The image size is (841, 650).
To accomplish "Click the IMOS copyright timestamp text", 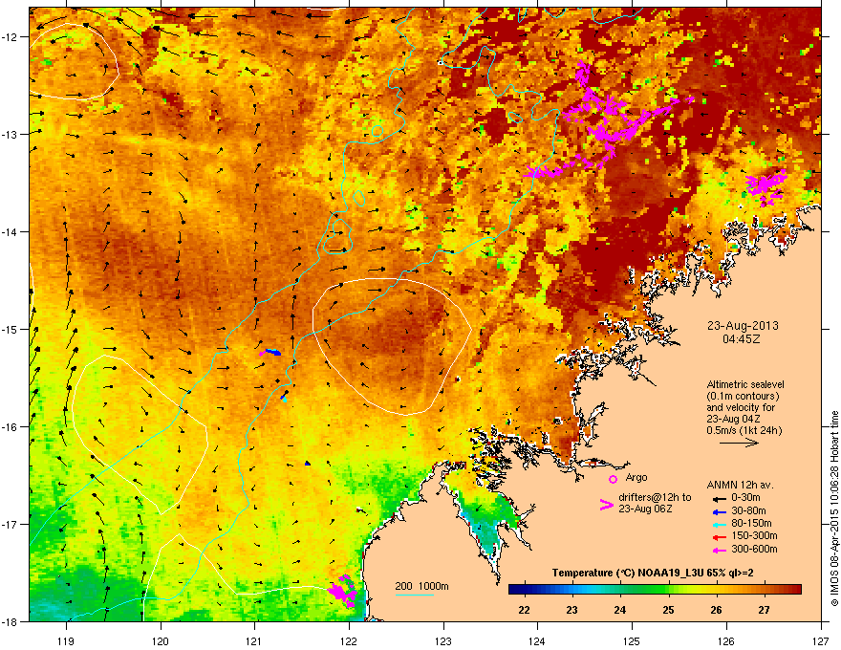I will 834,509.
